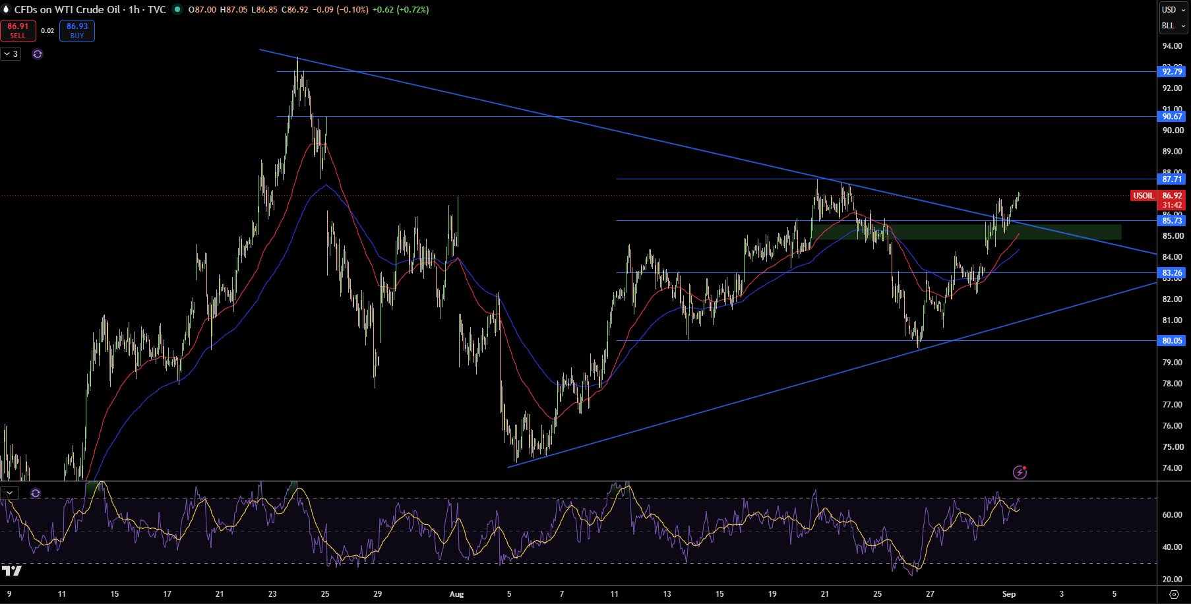Image resolution: width=1191 pixels, height=604 pixels.
Task: Click the TradingView logo in RSI pane
Action: coord(12,570)
